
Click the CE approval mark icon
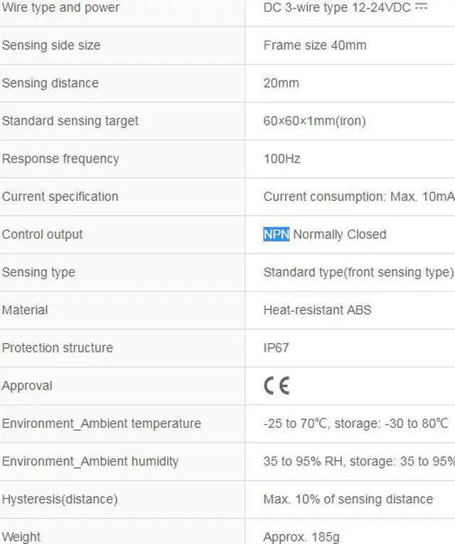tap(277, 385)
